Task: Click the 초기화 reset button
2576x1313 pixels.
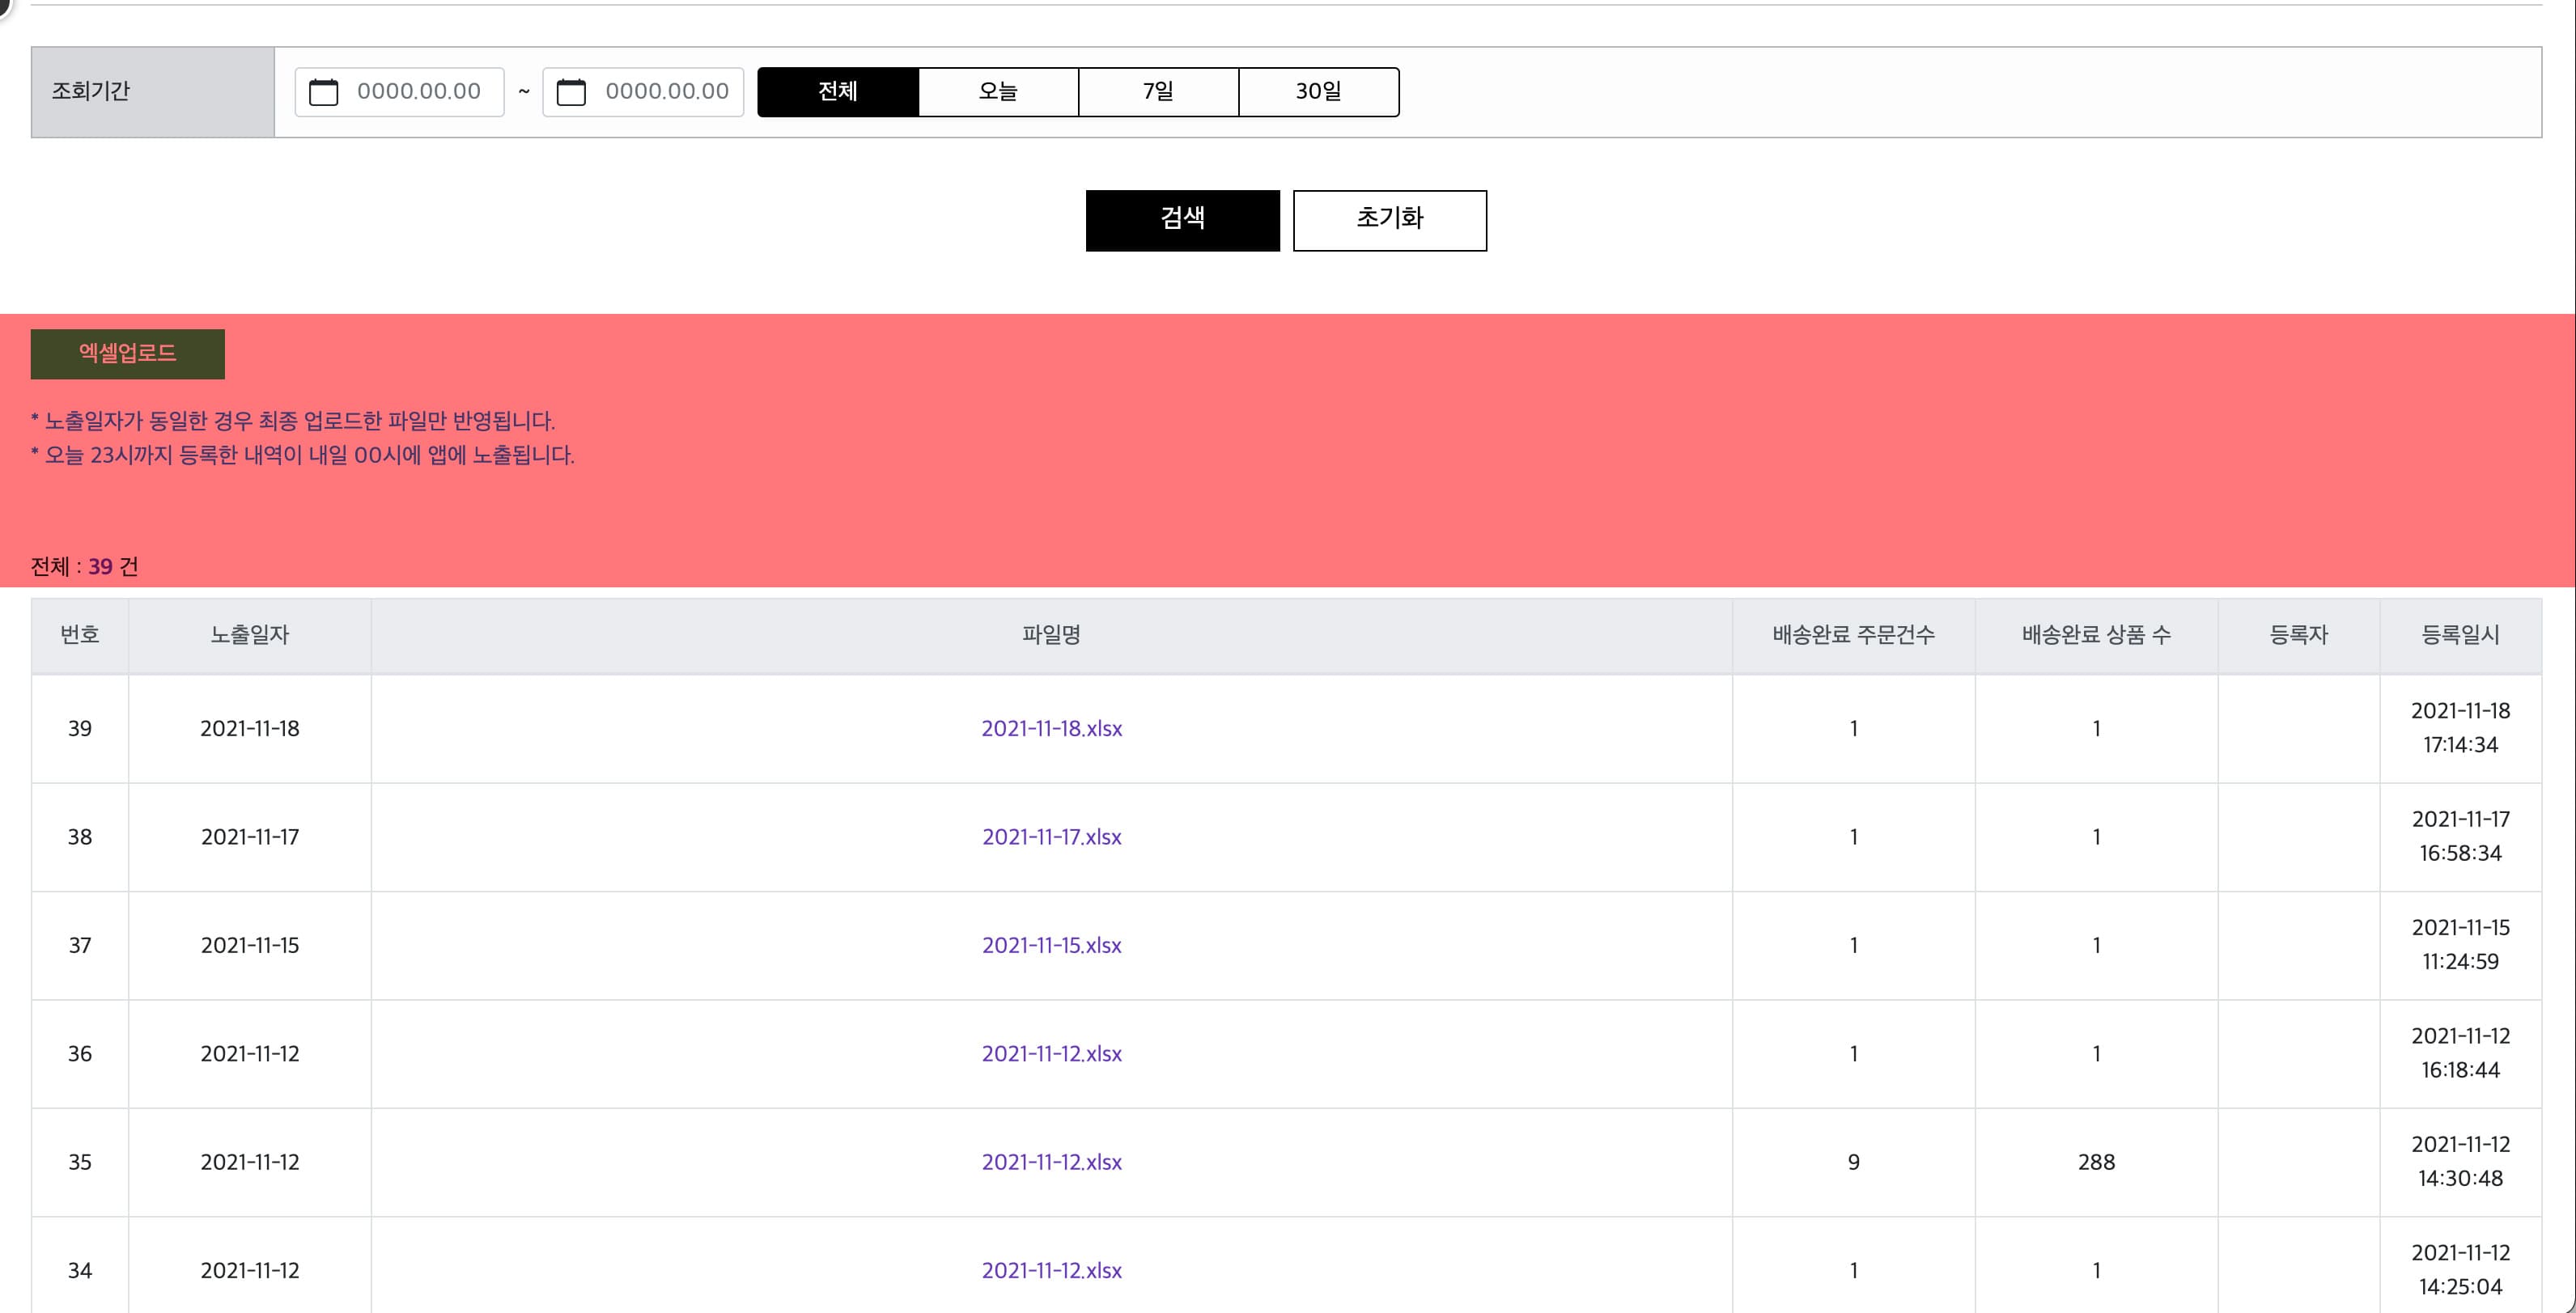Action: [1389, 220]
